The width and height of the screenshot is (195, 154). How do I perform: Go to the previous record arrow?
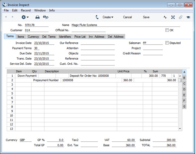coord(6,17)
